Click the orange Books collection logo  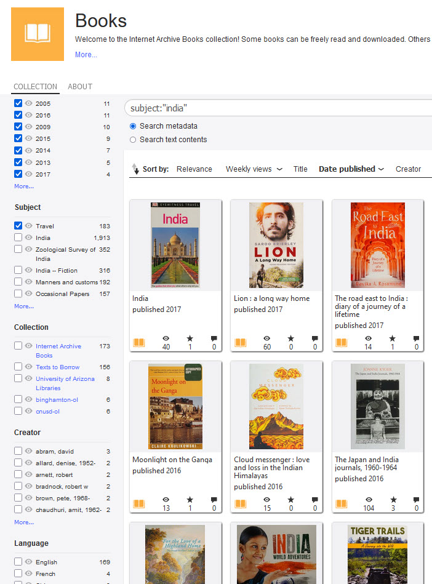click(38, 34)
